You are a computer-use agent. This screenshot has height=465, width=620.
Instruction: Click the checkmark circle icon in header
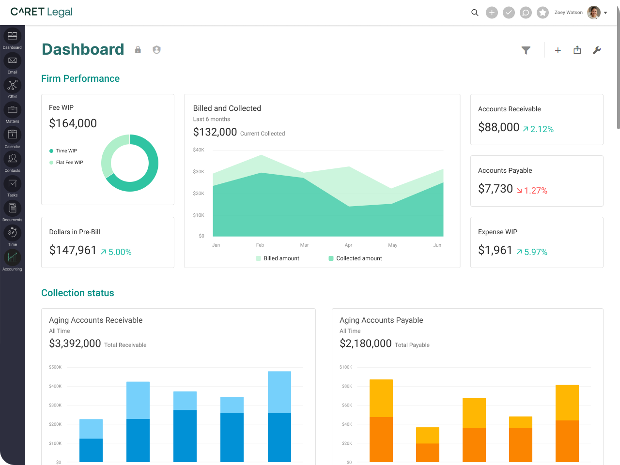pyautogui.click(x=509, y=13)
